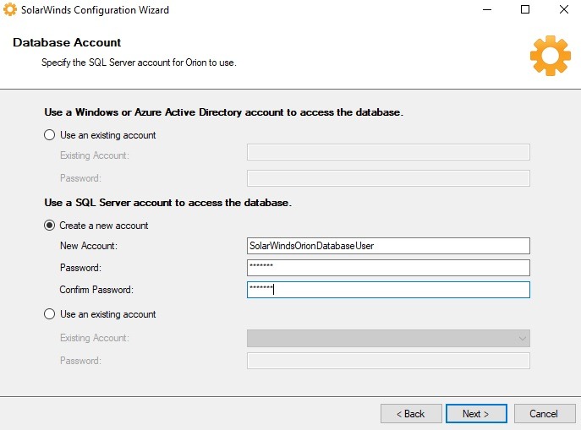The height and width of the screenshot is (430, 581).
Task: Focus the Password field under New Account
Action: 388,268
